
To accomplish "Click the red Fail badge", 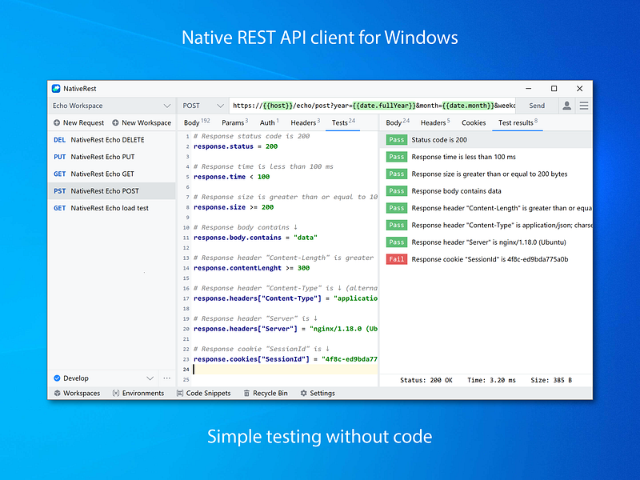I will (396, 259).
